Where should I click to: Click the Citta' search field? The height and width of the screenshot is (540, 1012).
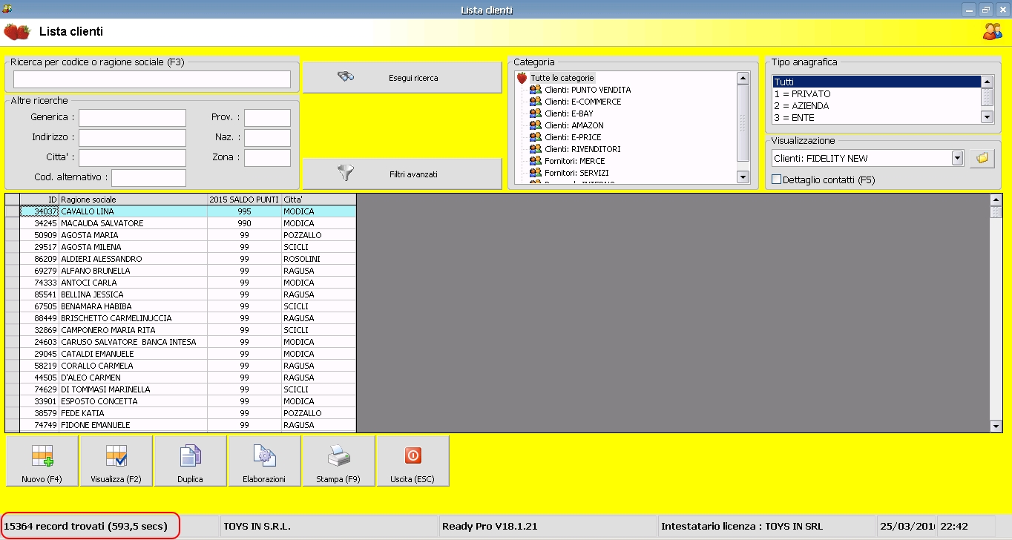(133, 158)
